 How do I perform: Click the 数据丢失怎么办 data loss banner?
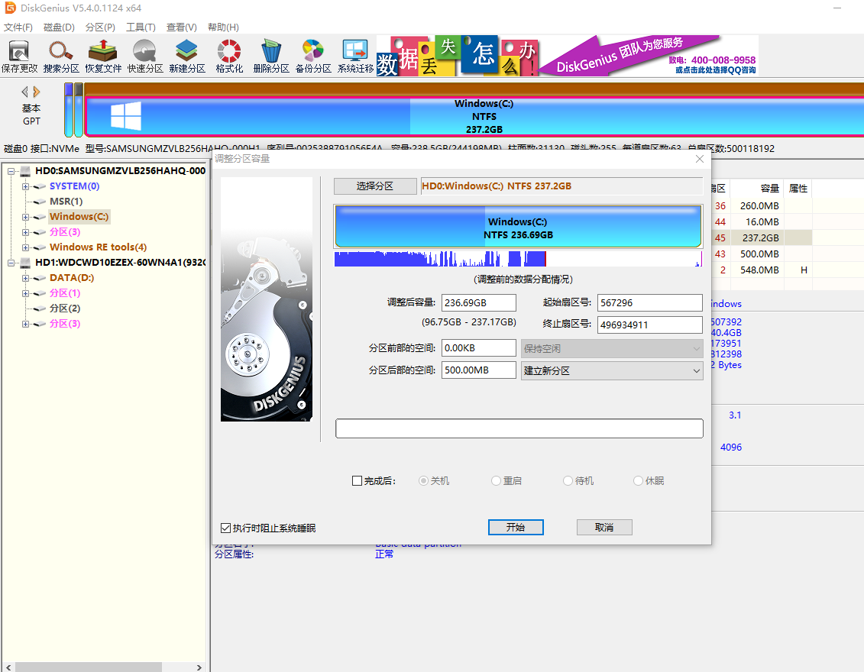coord(457,56)
